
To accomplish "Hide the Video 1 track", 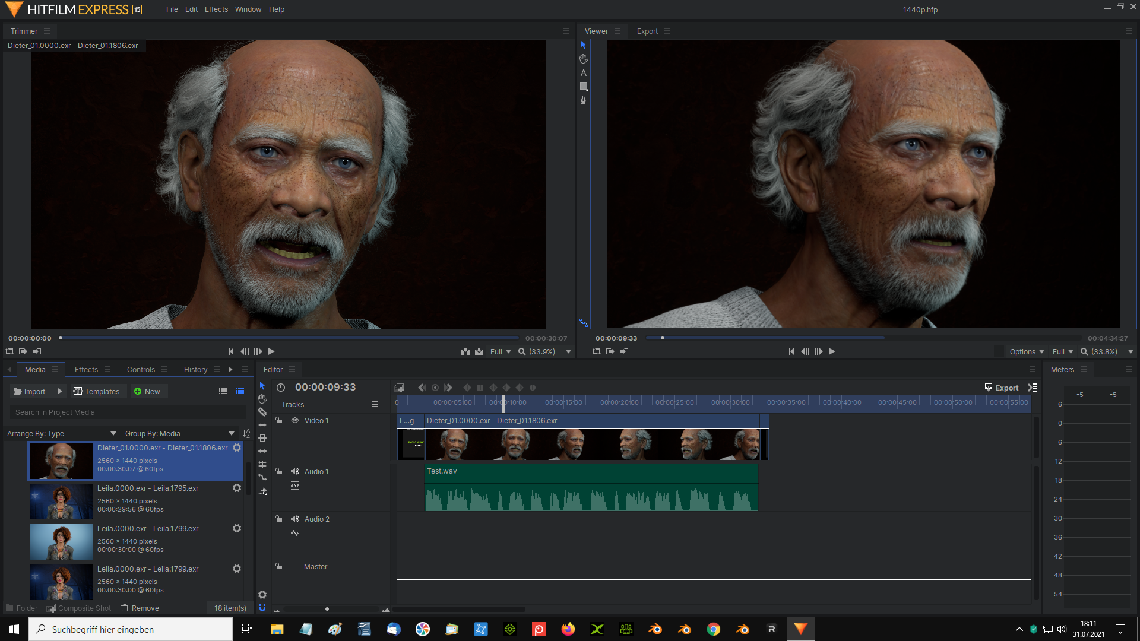I will click(x=295, y=420).
